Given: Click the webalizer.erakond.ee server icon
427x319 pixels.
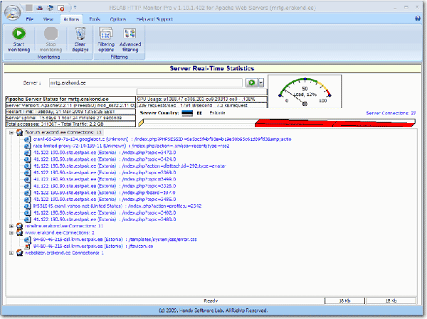Looking at the screenshot, I should [x=19, y=252].
